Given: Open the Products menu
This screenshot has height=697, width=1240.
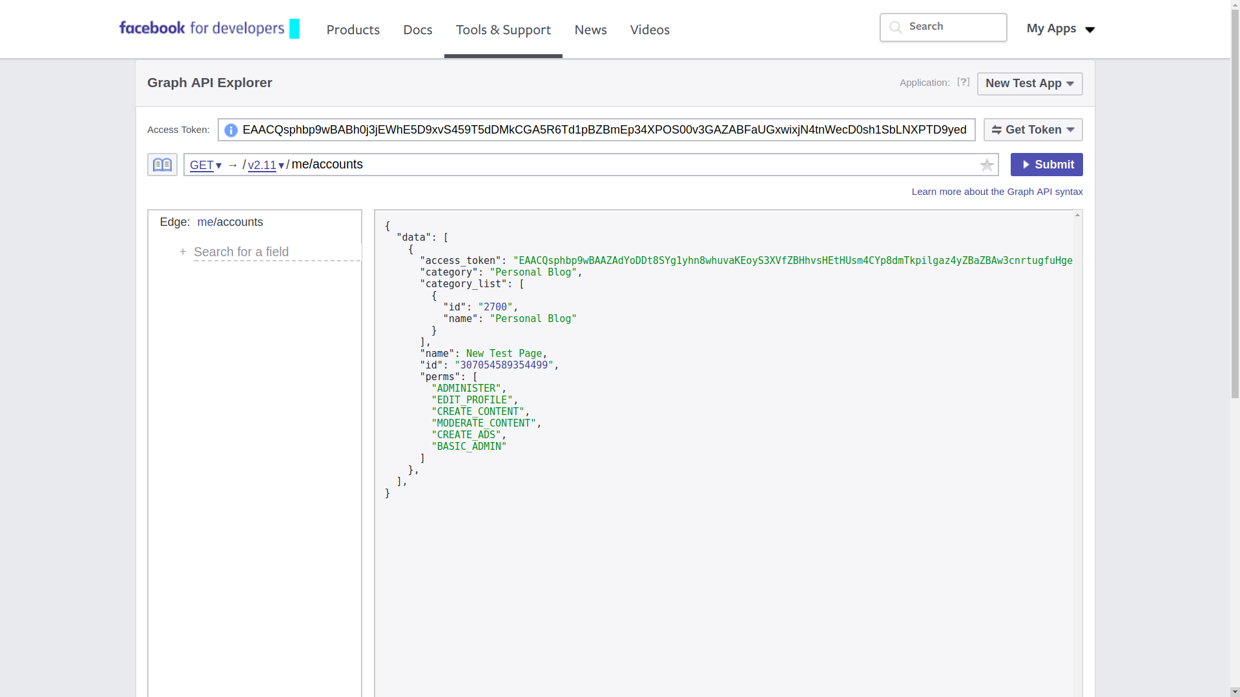Looking at the screenshot, I should click(x=353, y=30).
